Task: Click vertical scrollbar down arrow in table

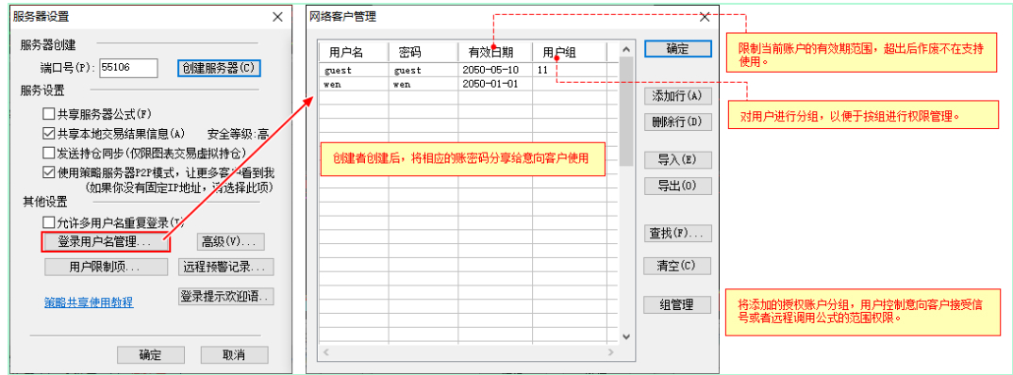Action: (625, 337)
